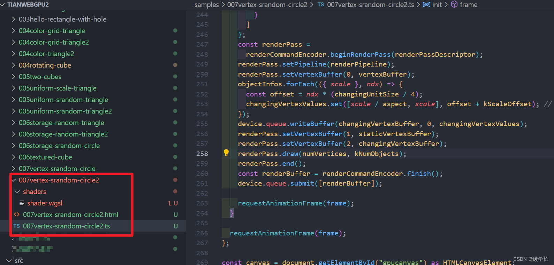Image resolution: width=554 pixels, height=265 pixels.
Task: Click the frame breadcrumb label
Action: (469, 5)
